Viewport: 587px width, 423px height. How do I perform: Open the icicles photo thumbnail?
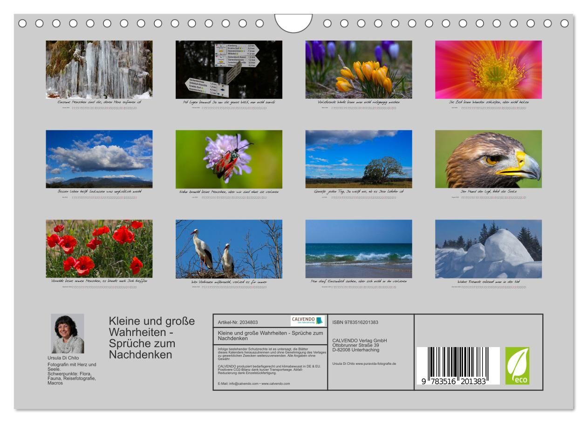pyautogui.click(x=99, y=69)
